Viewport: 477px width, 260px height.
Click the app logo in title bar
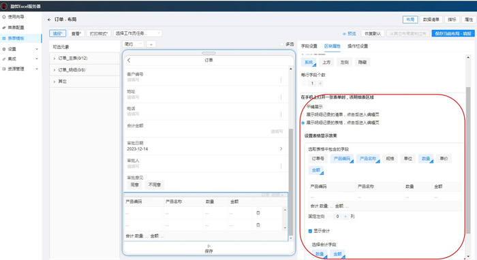point(4,5)
